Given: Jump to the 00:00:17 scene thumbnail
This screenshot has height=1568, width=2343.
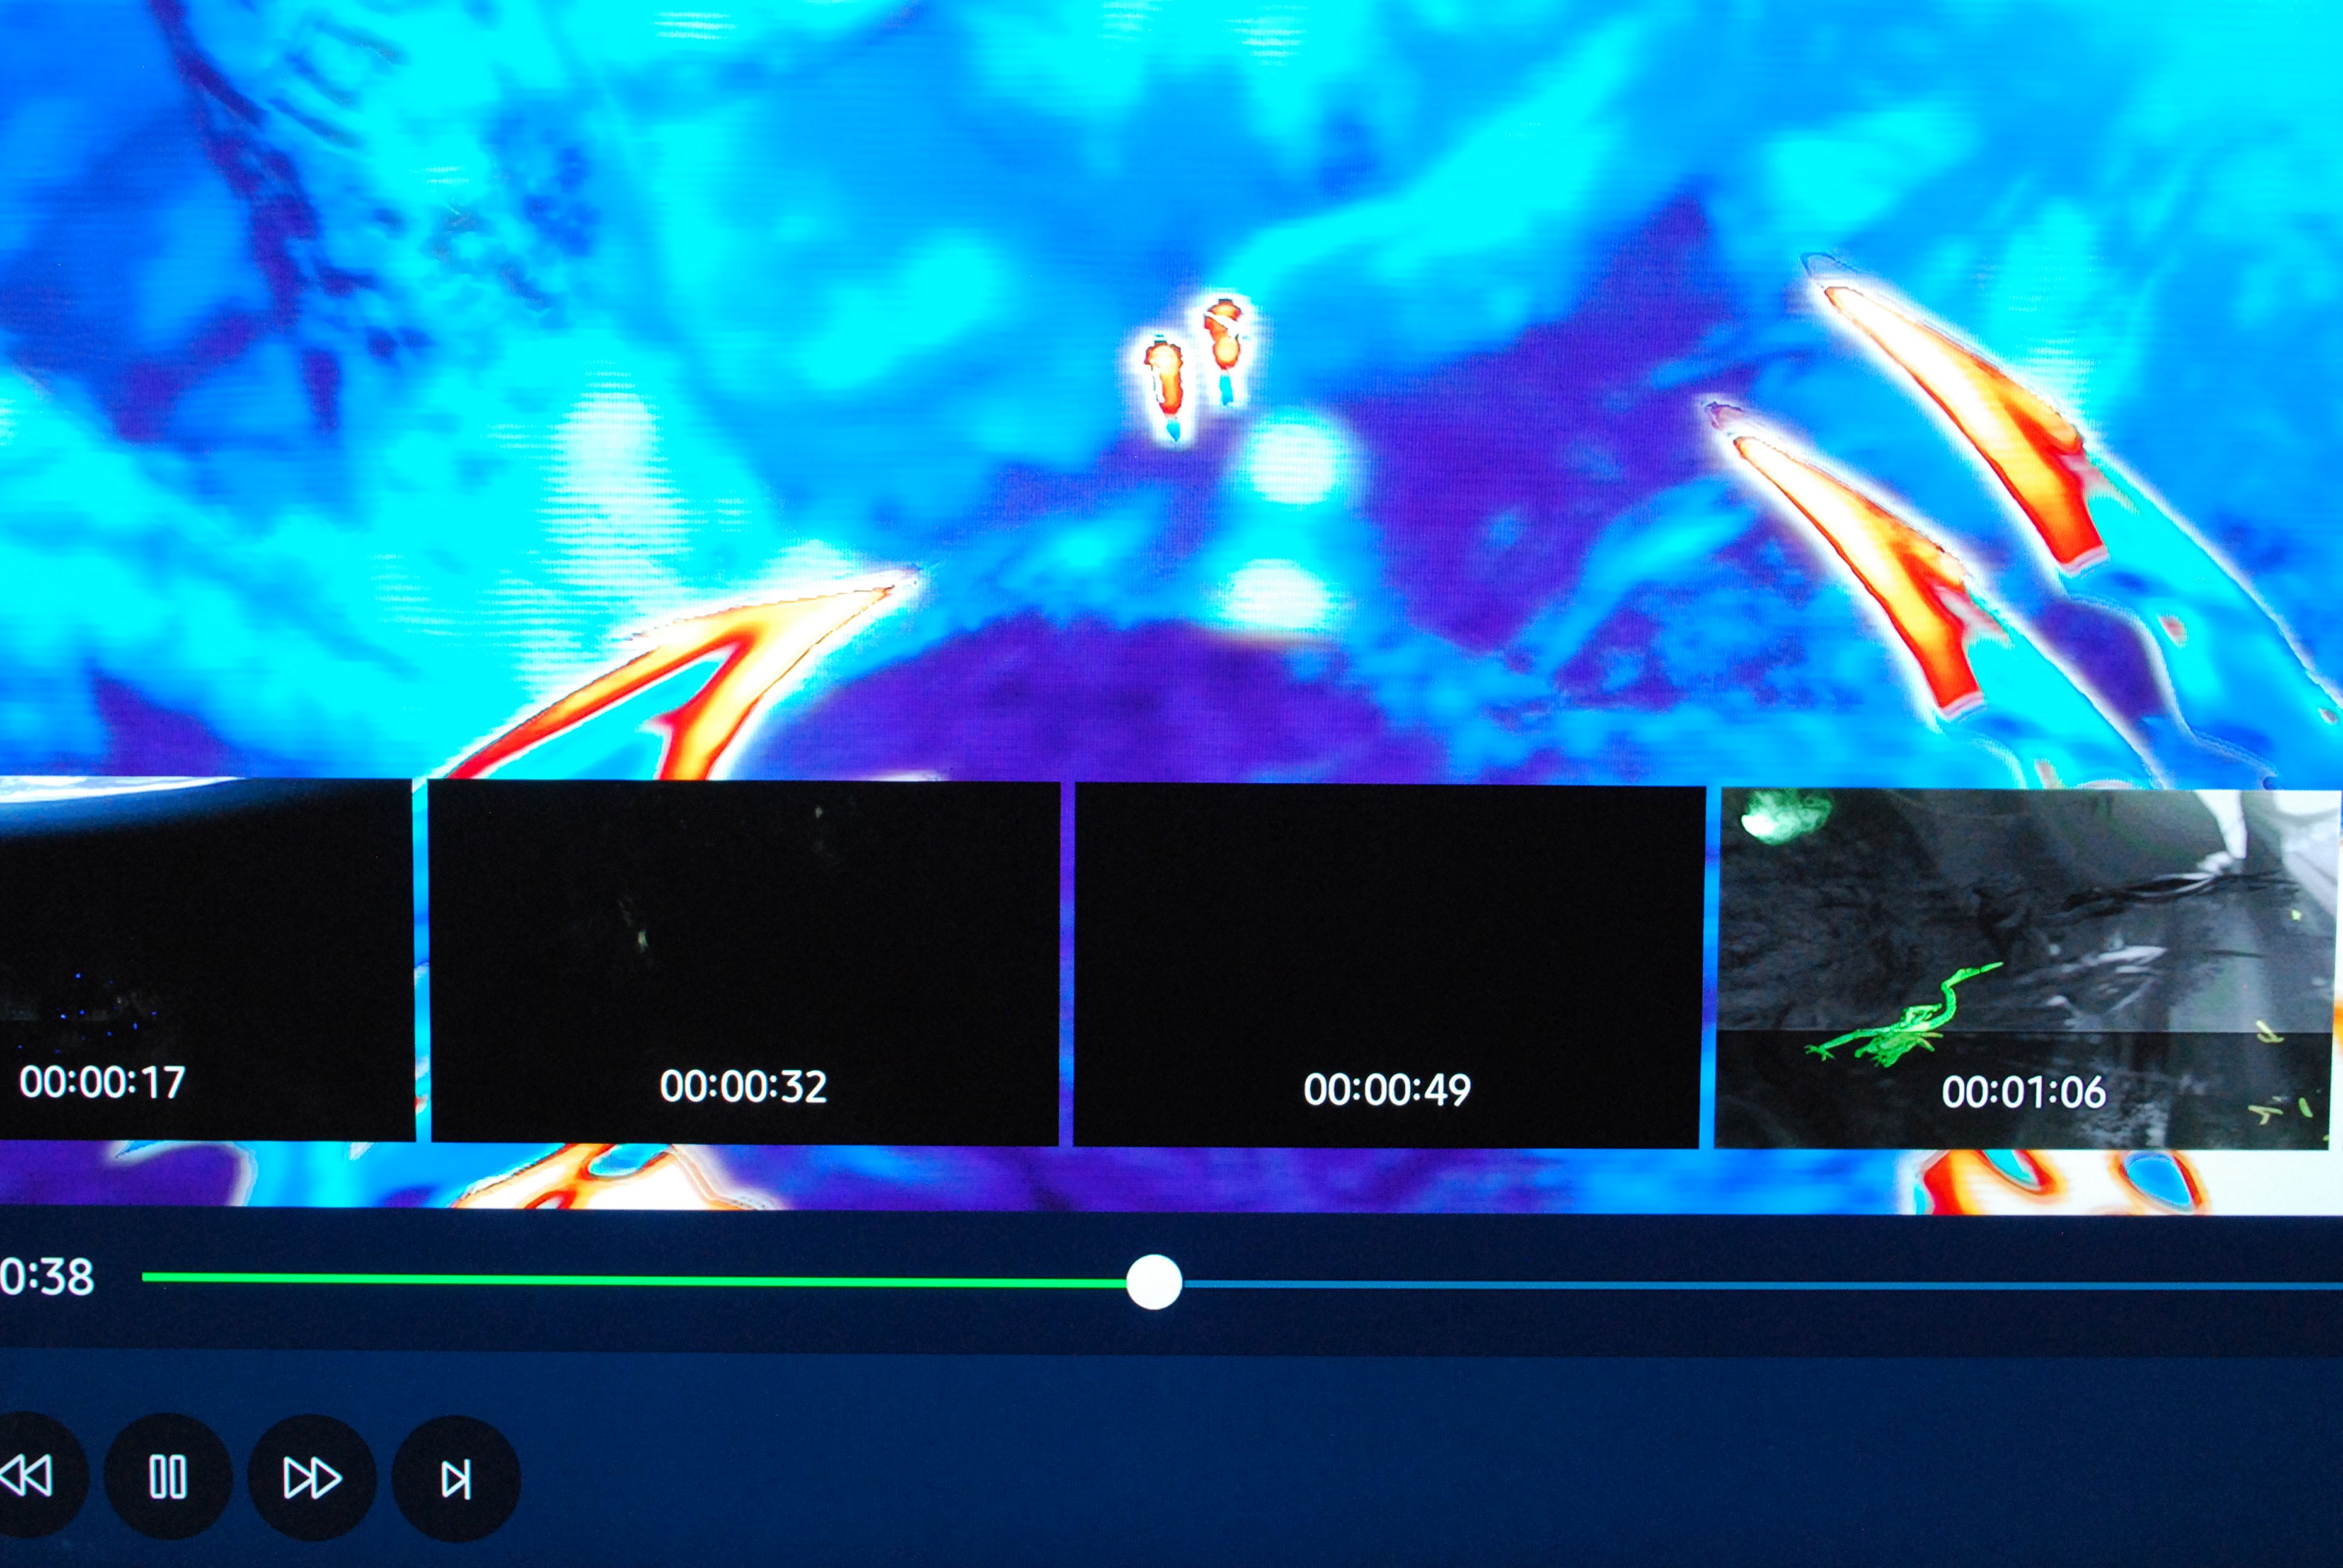Looking at the screenshot, I should (x=207, y=959).
